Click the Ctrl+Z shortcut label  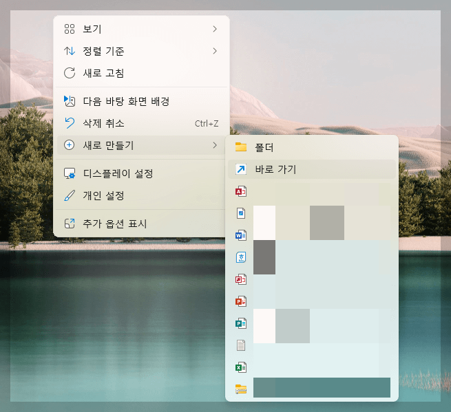tap(207, 124)
